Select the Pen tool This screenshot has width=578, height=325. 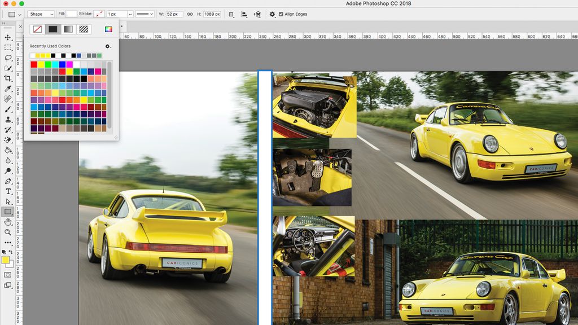(x=7, y=181)
